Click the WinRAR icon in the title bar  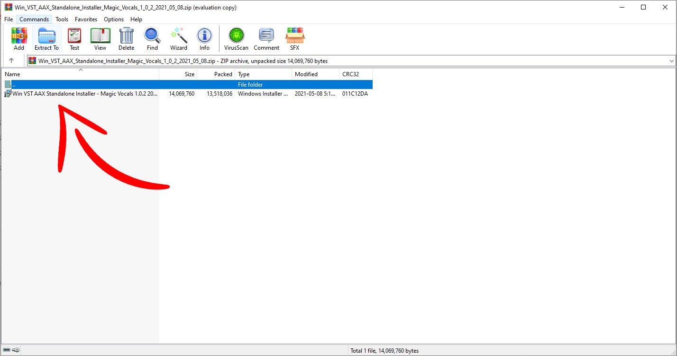pyautogui.click(x=8, y=7)
